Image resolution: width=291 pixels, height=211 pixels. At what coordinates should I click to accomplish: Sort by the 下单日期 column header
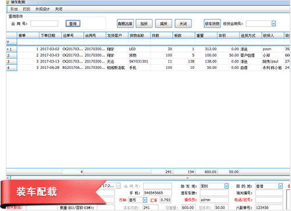coord(51,35)
